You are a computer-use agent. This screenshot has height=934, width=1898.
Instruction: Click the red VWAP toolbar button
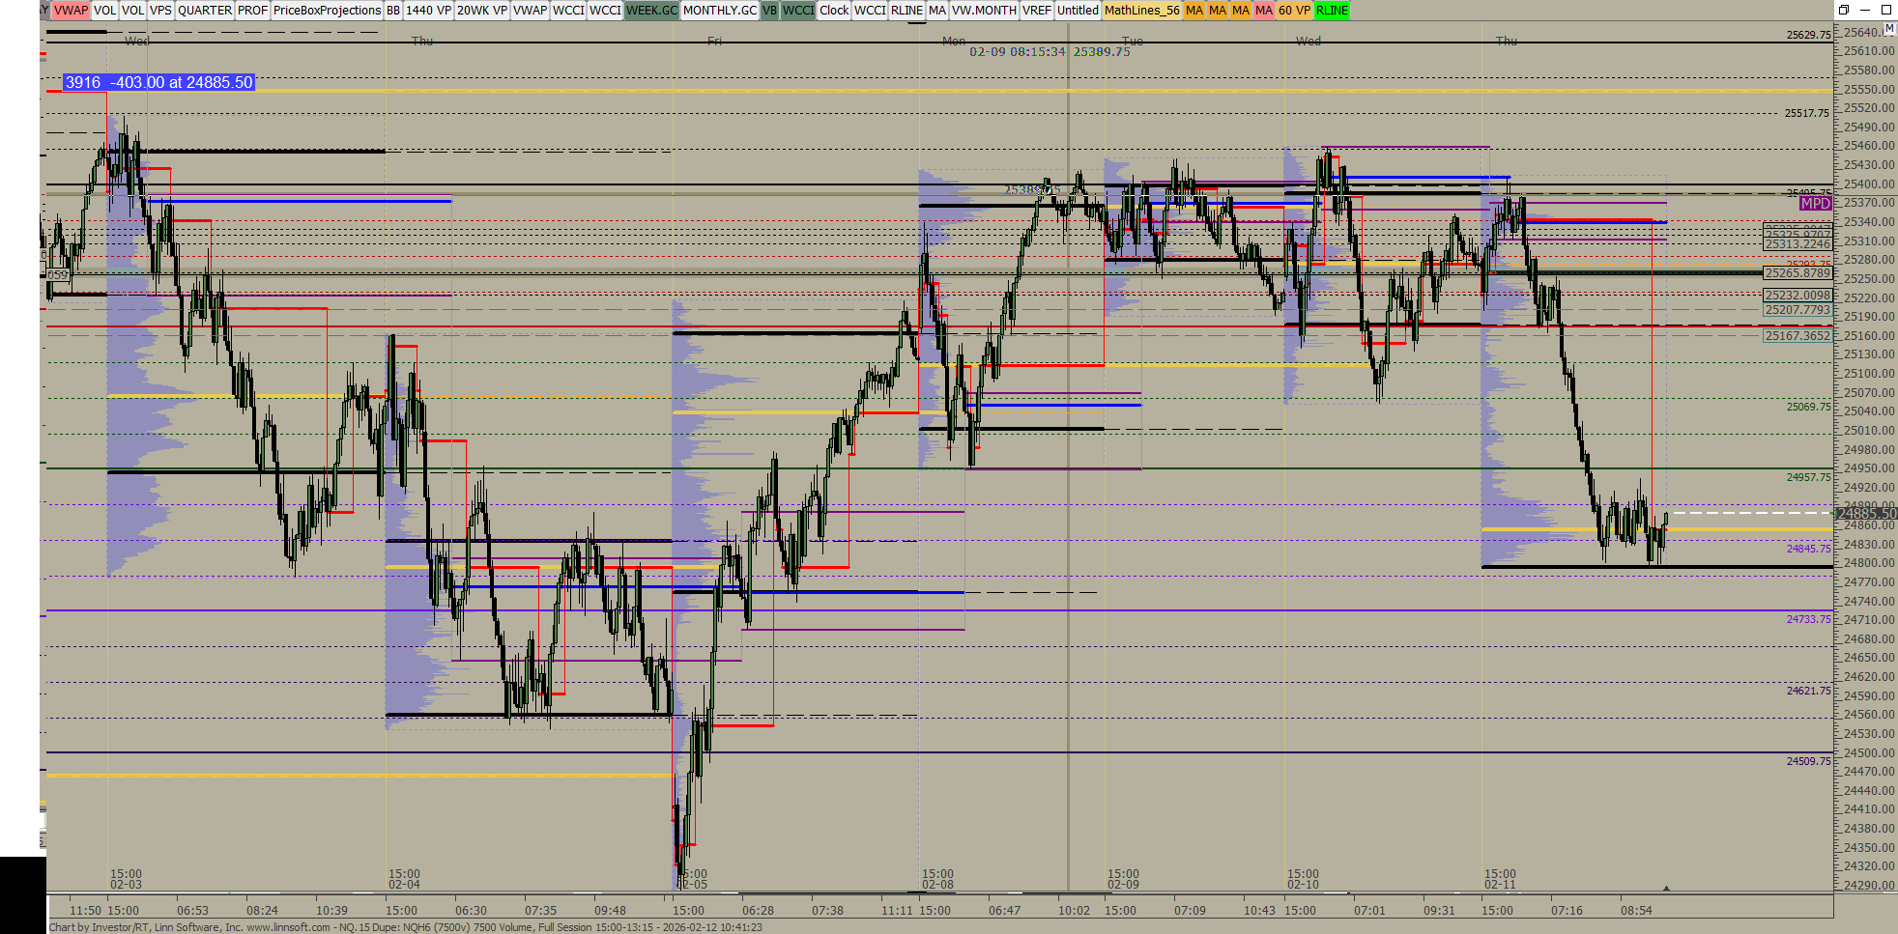coord(71,11)
